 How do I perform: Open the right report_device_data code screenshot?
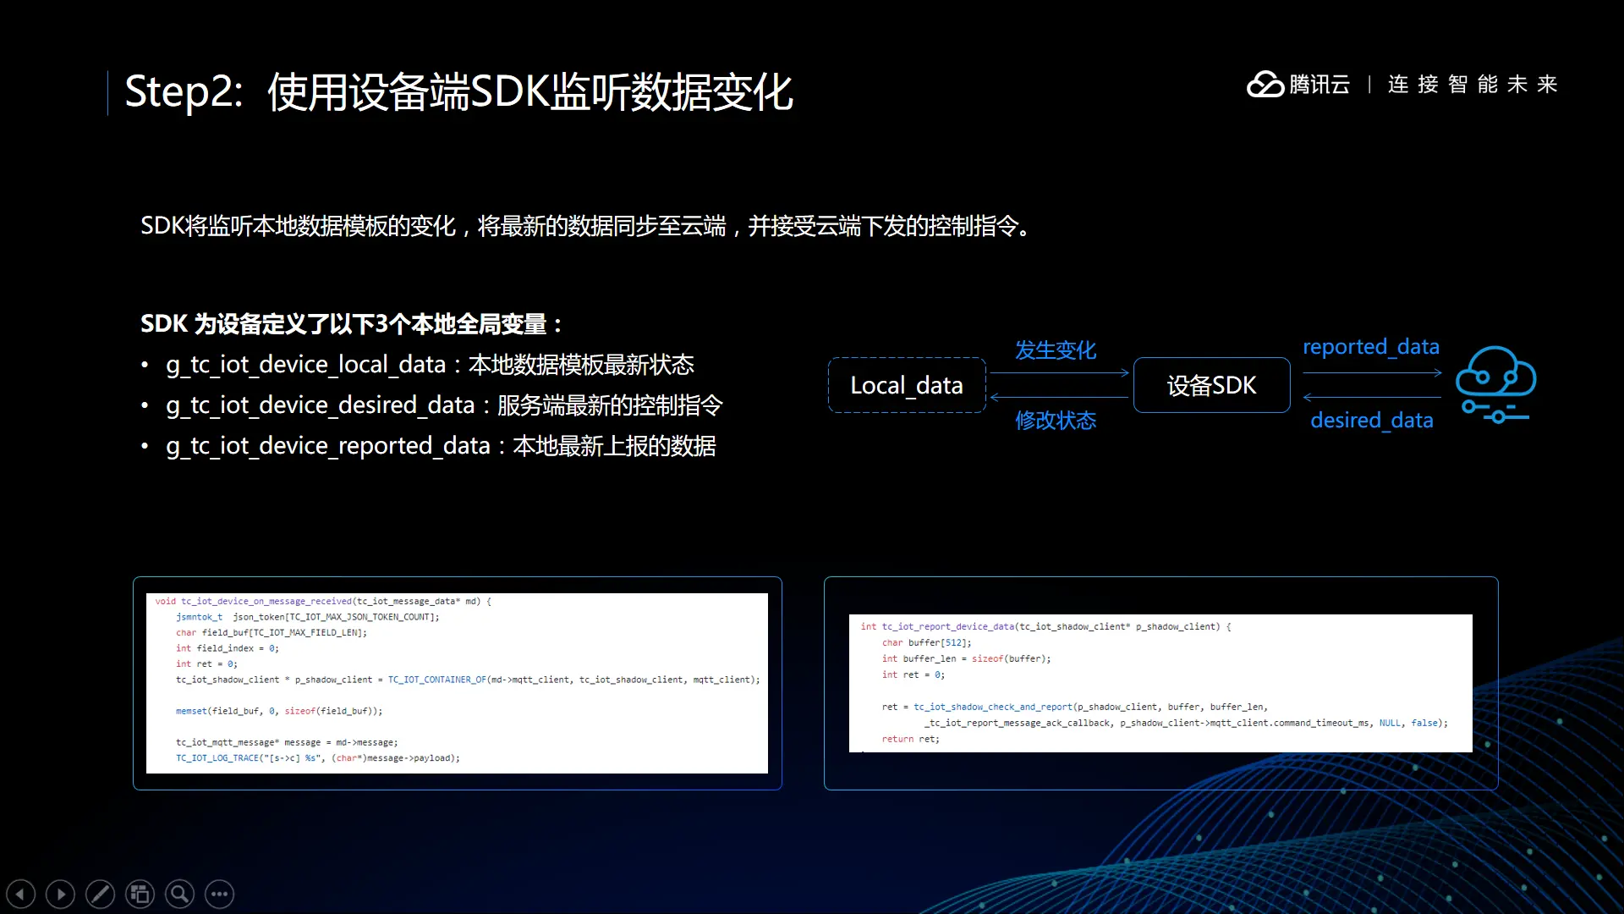tap(1160, 682)
